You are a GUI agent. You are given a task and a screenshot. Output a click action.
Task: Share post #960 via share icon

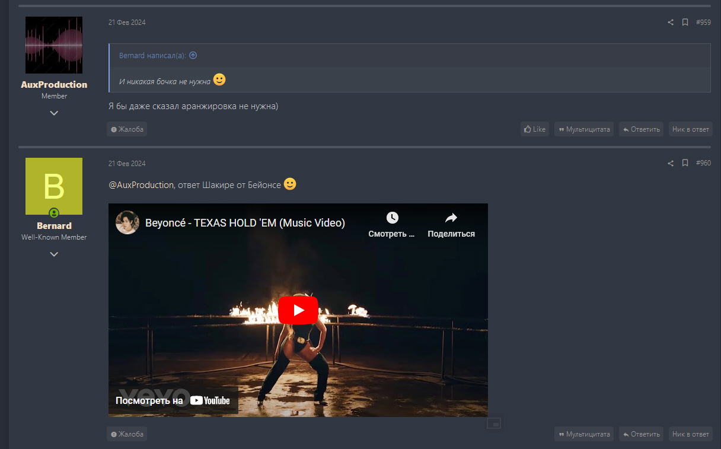click(x=671, y=163)
